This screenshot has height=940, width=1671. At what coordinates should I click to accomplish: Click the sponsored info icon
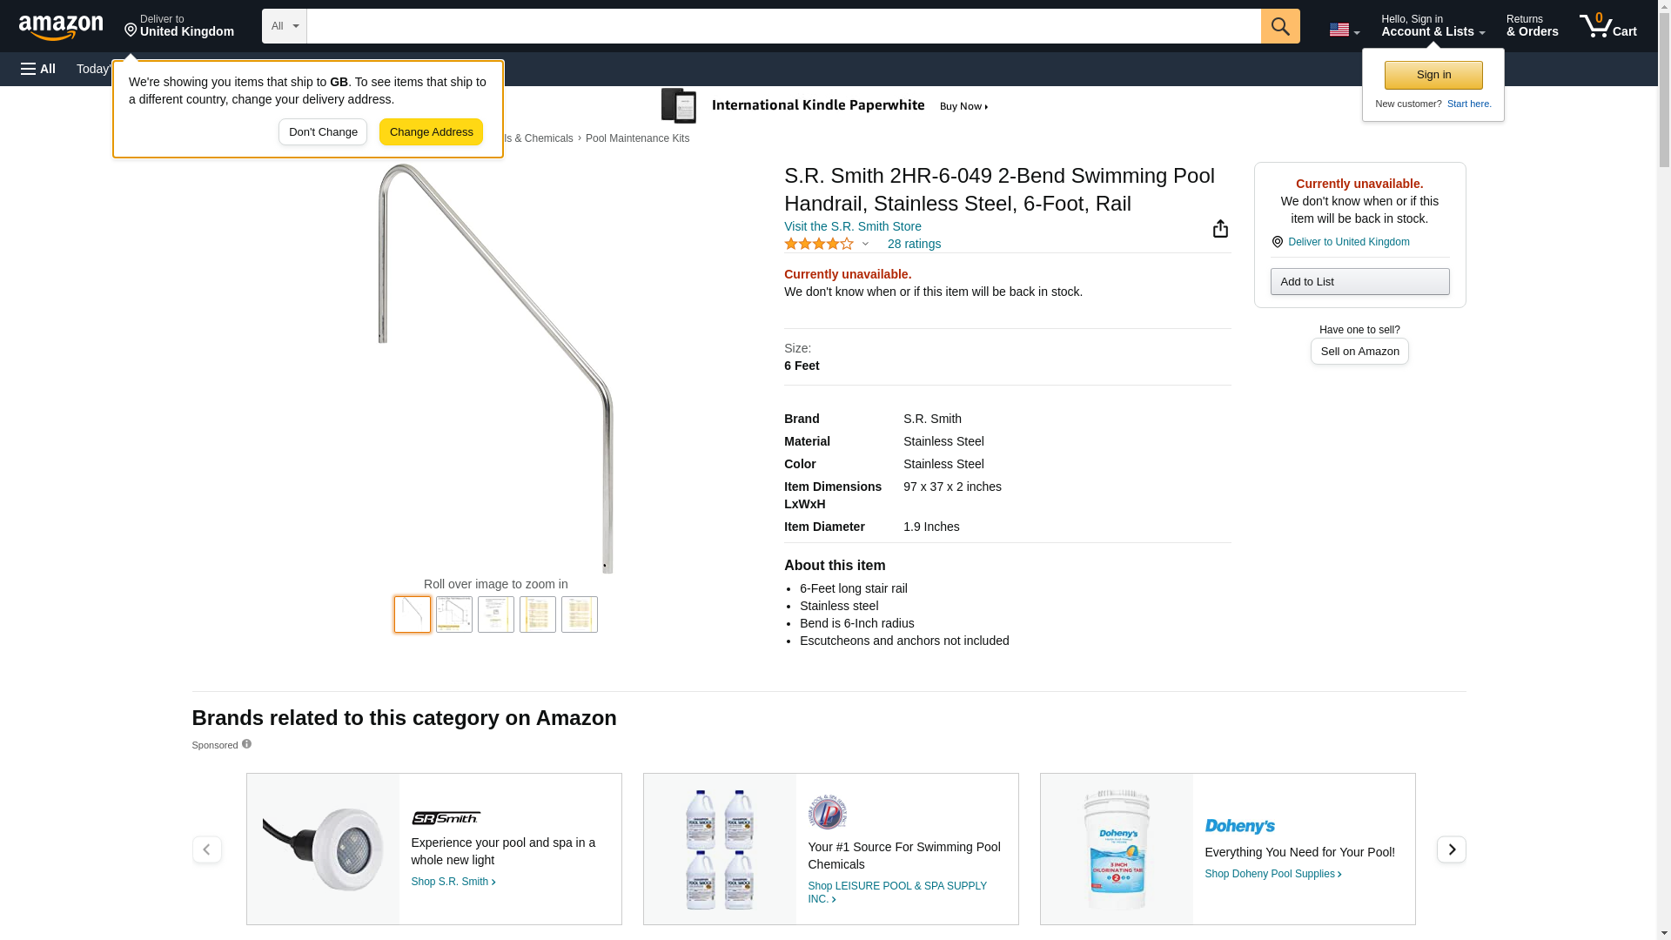[x=246, y=744]
